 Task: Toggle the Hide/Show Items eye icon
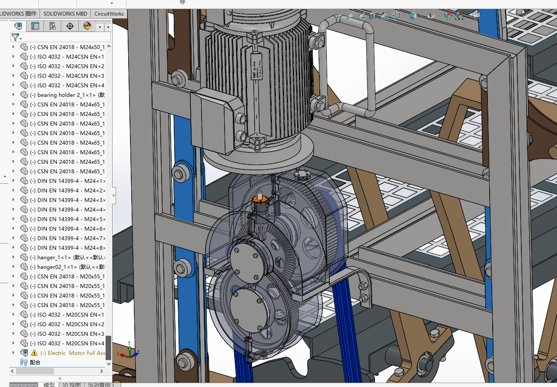[x=431, y=16]
